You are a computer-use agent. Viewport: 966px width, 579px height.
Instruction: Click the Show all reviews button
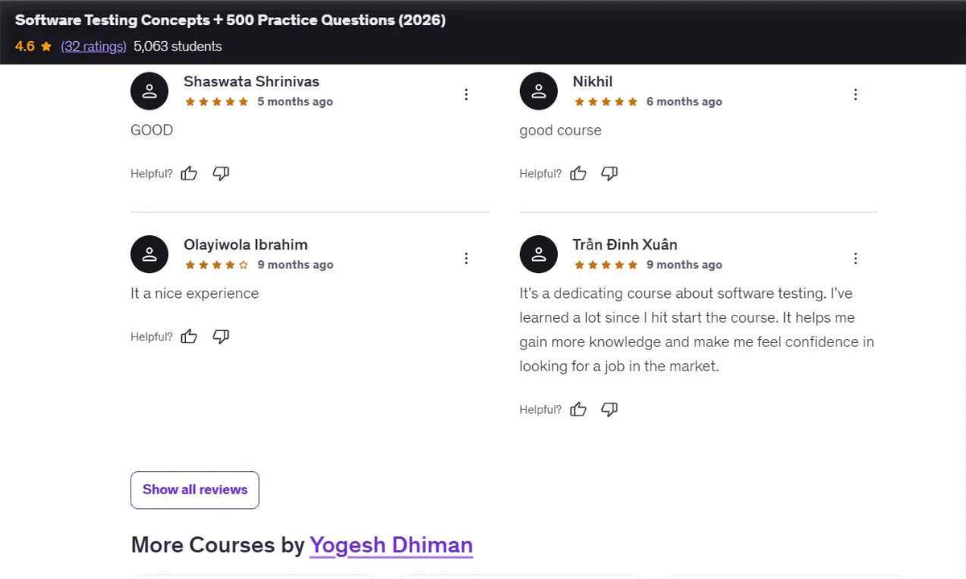pyautogui.click(x=194, y=490)
